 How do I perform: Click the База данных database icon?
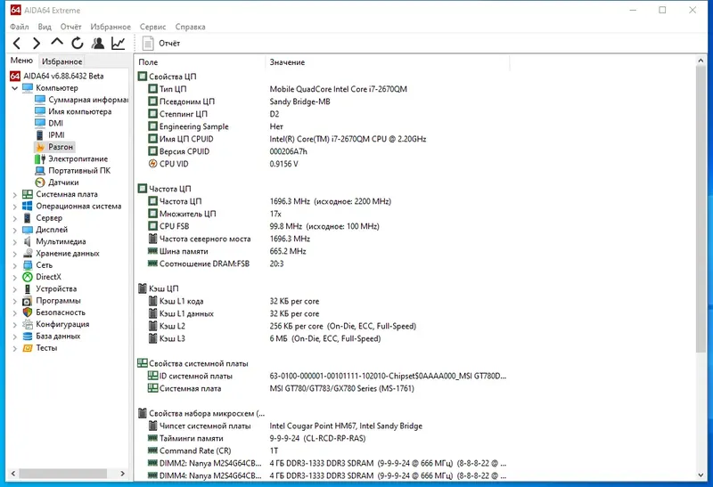pos(28,336)
